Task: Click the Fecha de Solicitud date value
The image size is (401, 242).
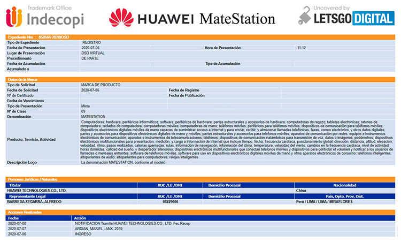Action: coord(90,90)
